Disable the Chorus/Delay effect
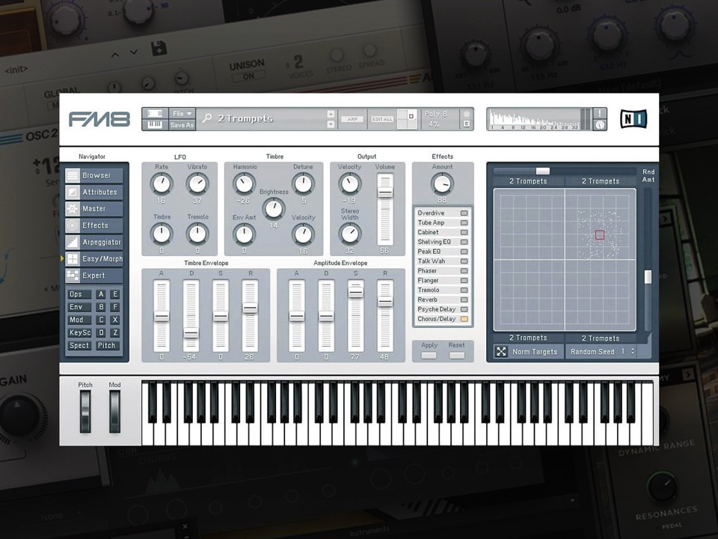 click(x=464, y=319)
